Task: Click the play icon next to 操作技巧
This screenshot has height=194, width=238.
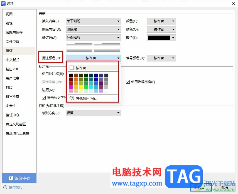Action: pos(5,187)
